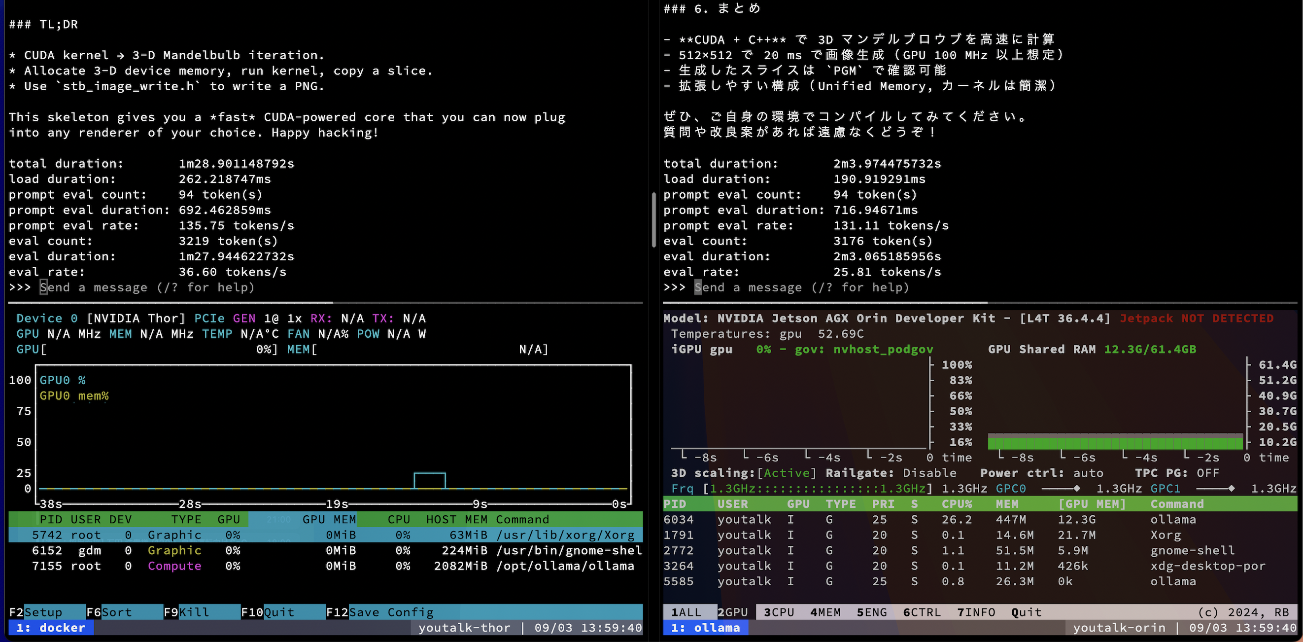Sort jtop processes by [GPU MEM] column
This screenshot has height=642, width=1303.
(x=1092, y=504)
